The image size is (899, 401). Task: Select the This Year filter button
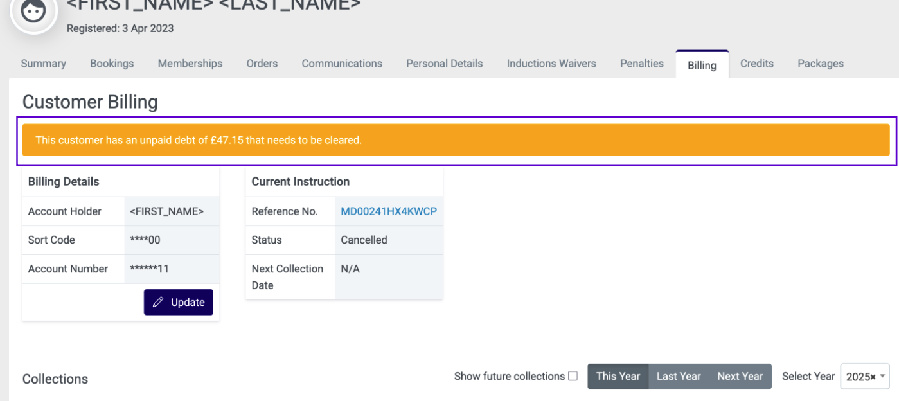[618, 376]
